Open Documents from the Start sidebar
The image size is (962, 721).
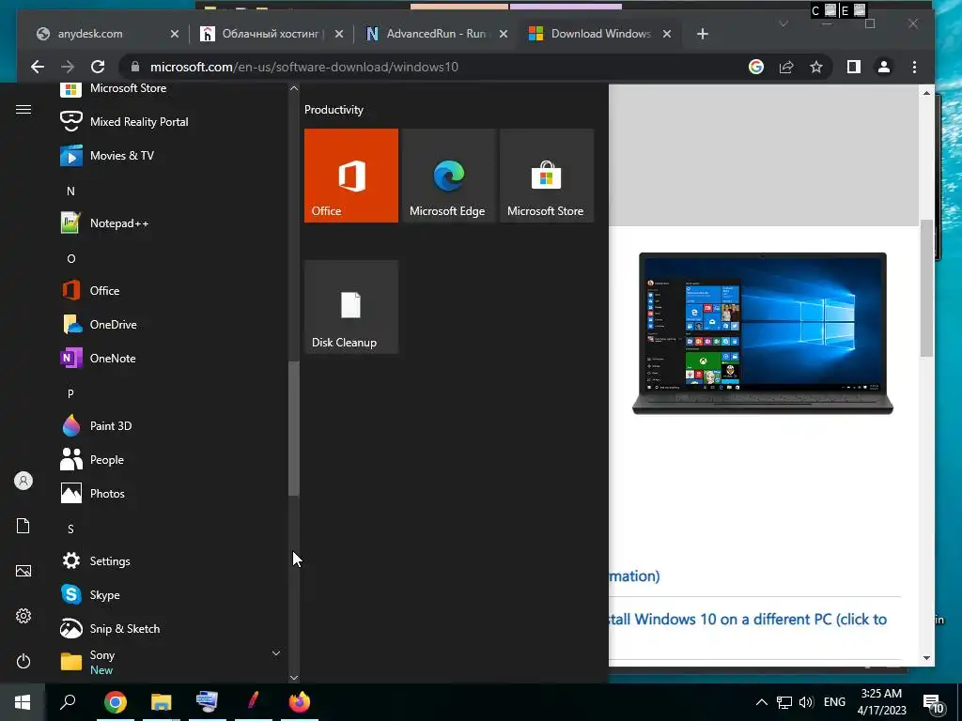23,526
